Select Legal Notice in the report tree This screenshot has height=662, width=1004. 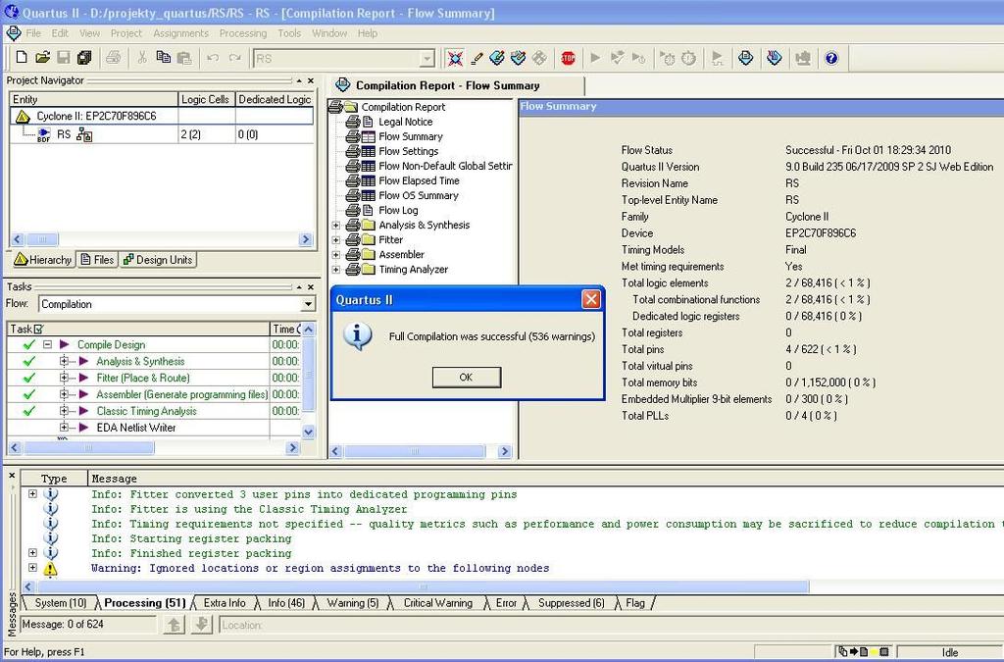pyautogui.click(x=405, y=122)
